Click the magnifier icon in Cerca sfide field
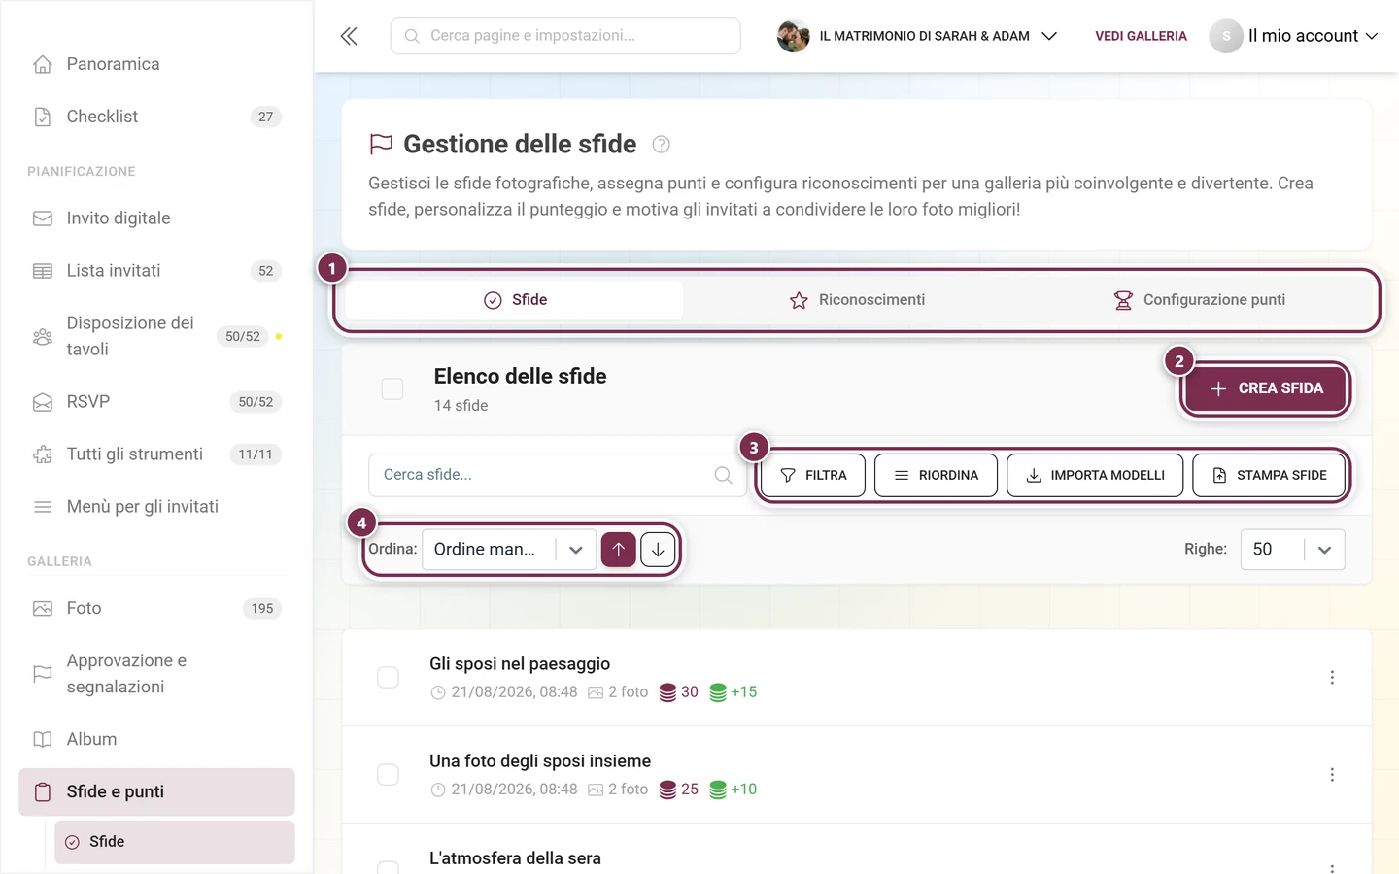The height and width of the screenshot is (874, 1399). click(723, 475)
